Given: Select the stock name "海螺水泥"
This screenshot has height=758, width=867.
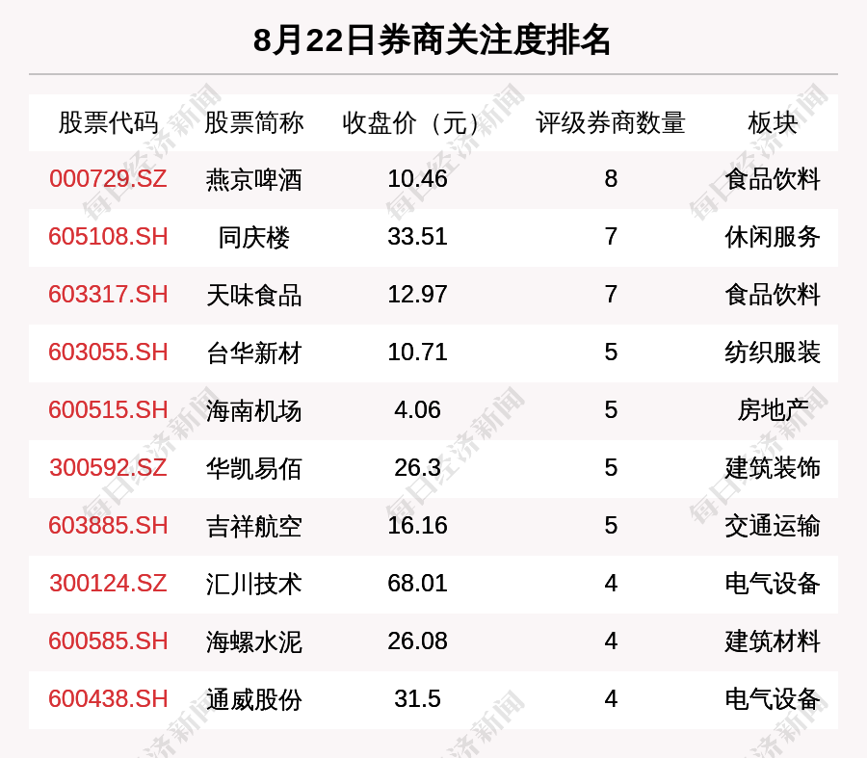Looking at the screenshot, I should coord(253,641).
